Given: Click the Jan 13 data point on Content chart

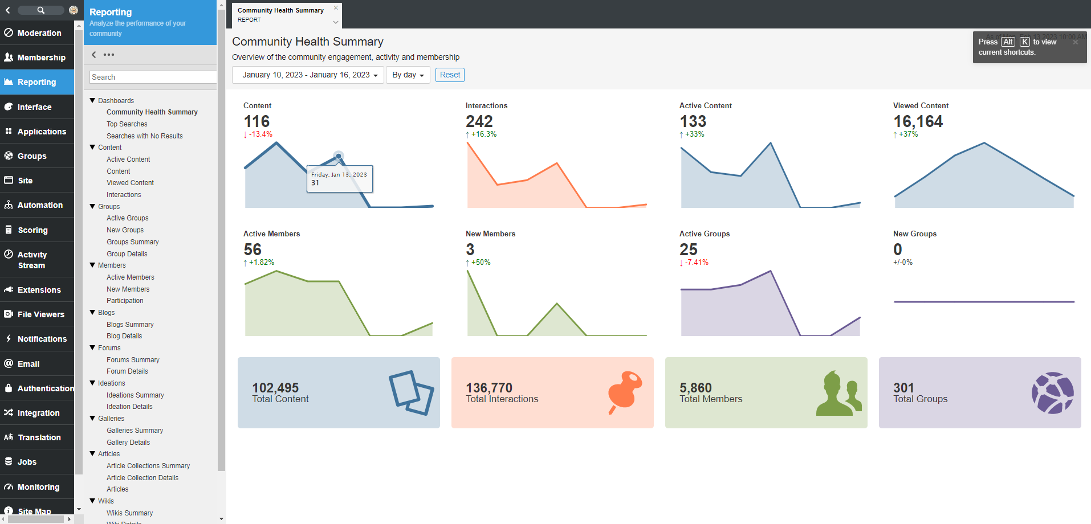Looking at the screenshot, I should click(339, 155).
